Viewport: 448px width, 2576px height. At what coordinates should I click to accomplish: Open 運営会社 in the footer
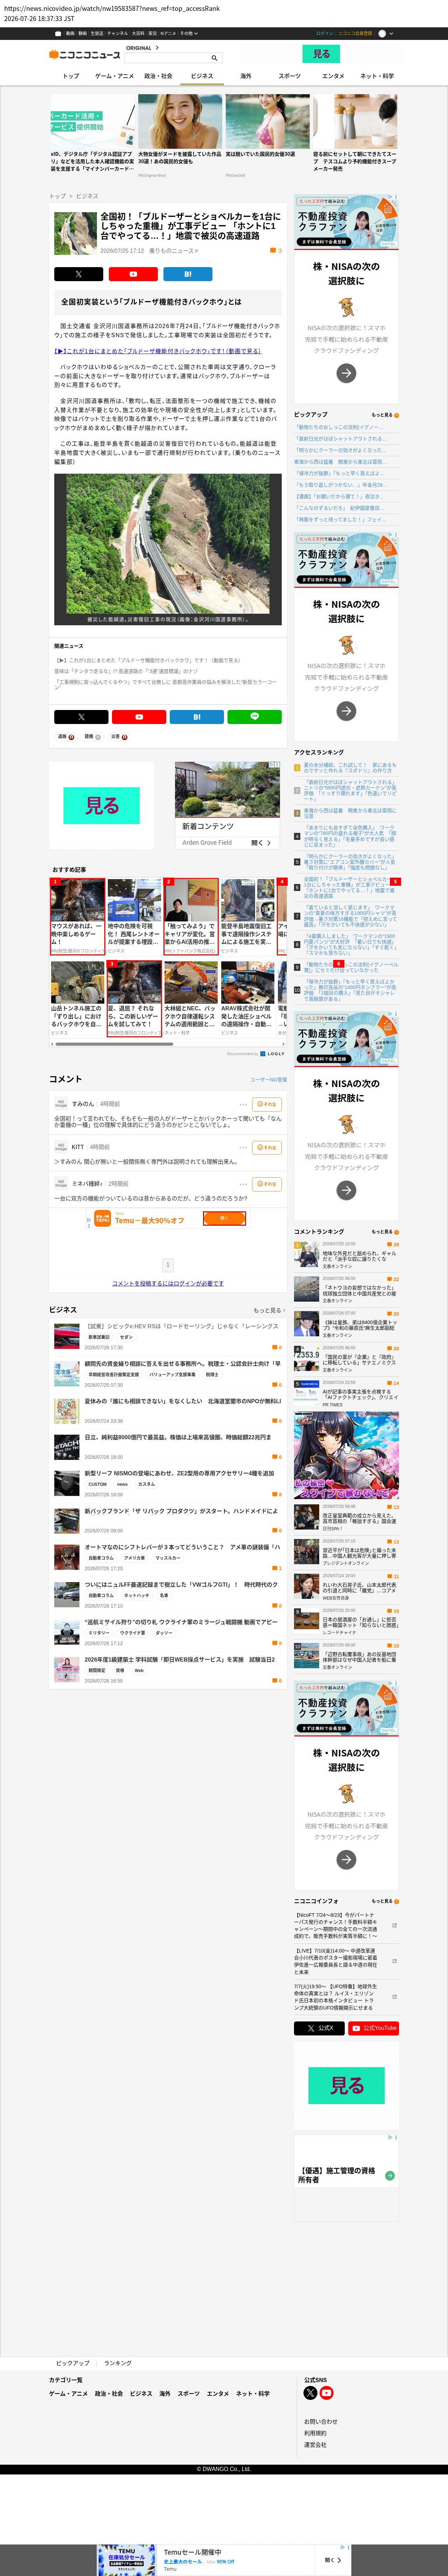tap(315, 2445)
